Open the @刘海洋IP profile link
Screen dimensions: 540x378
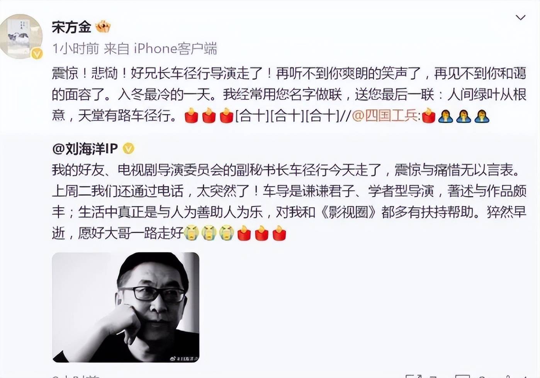(x=85, y=148)
